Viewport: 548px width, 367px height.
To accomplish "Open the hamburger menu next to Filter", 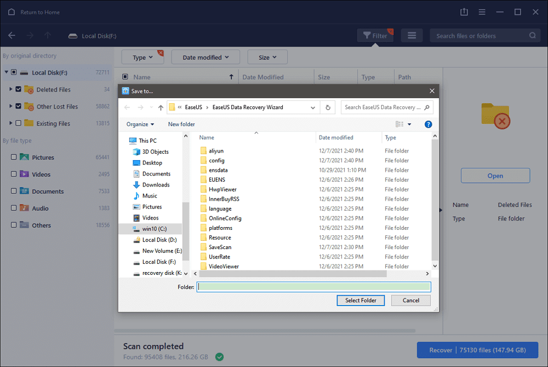I will point(412,35).
